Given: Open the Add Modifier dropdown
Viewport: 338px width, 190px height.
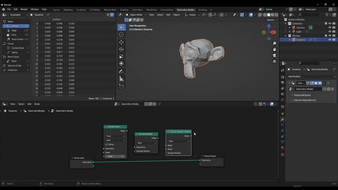Looking at the screenshot, I should [x=312, y=77].
